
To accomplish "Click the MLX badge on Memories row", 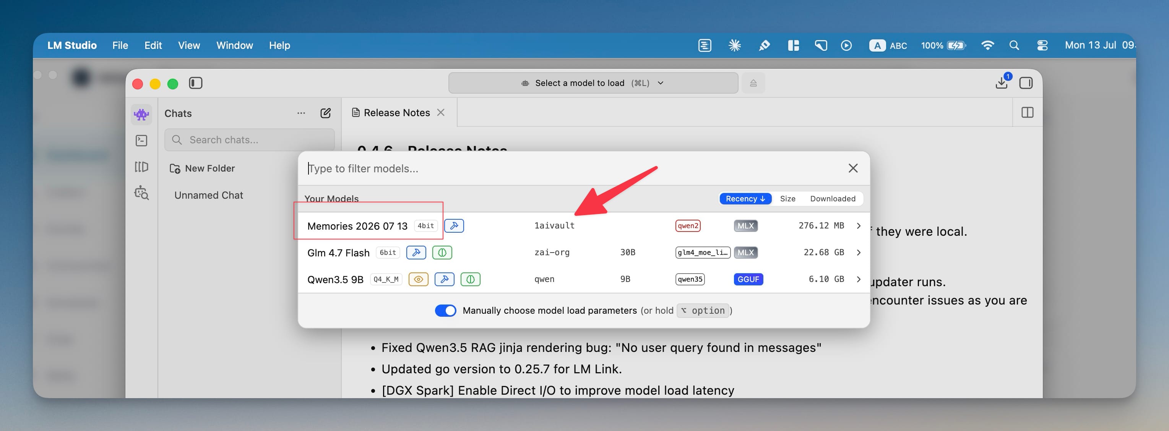I will pos(745,225).
